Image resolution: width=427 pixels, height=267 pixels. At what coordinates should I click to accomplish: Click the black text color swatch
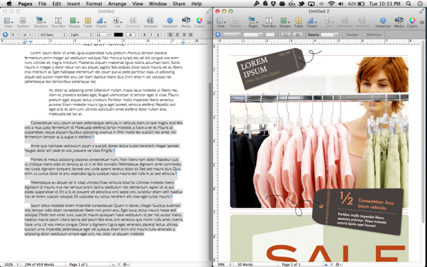[x=118, y=34]
